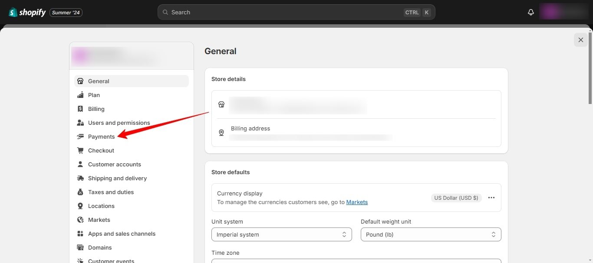The height and width of the screenshot is (263, 593).
Task: Expand the Default weight unit selector
Action: coord(430,234)
